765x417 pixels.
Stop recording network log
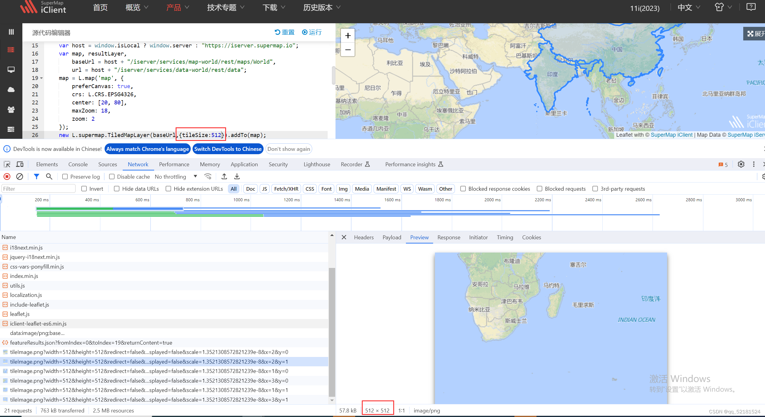click(7, 177)
